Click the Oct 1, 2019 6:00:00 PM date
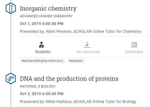 coord(42,24)
